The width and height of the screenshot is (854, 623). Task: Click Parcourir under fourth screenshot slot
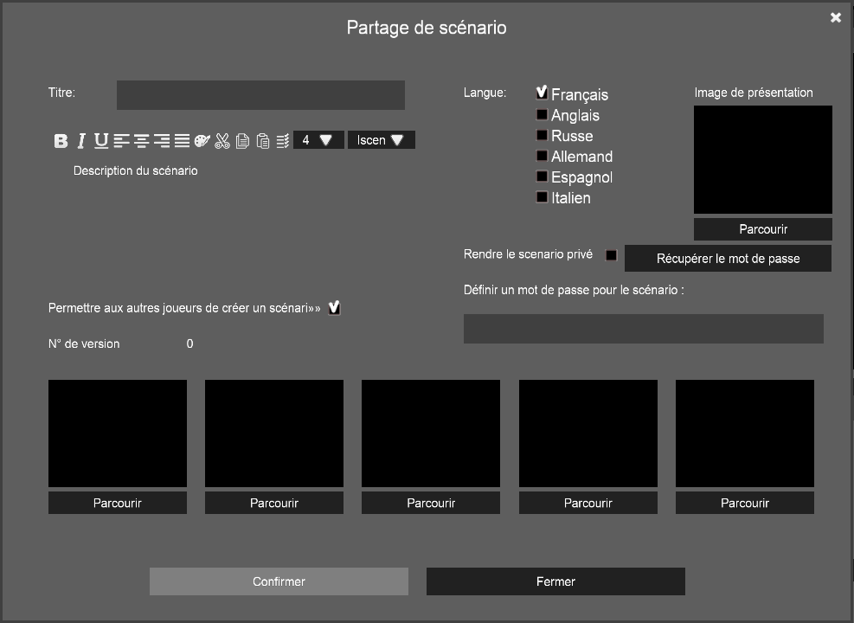tap(588, 503)
